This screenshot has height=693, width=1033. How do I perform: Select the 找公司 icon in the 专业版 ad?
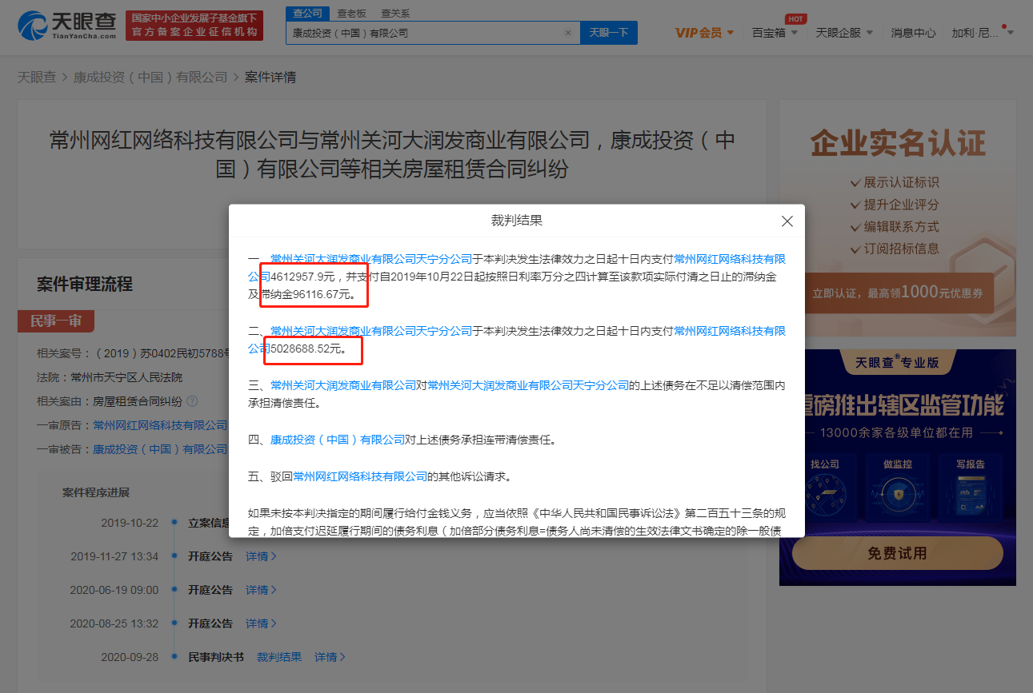825,489
